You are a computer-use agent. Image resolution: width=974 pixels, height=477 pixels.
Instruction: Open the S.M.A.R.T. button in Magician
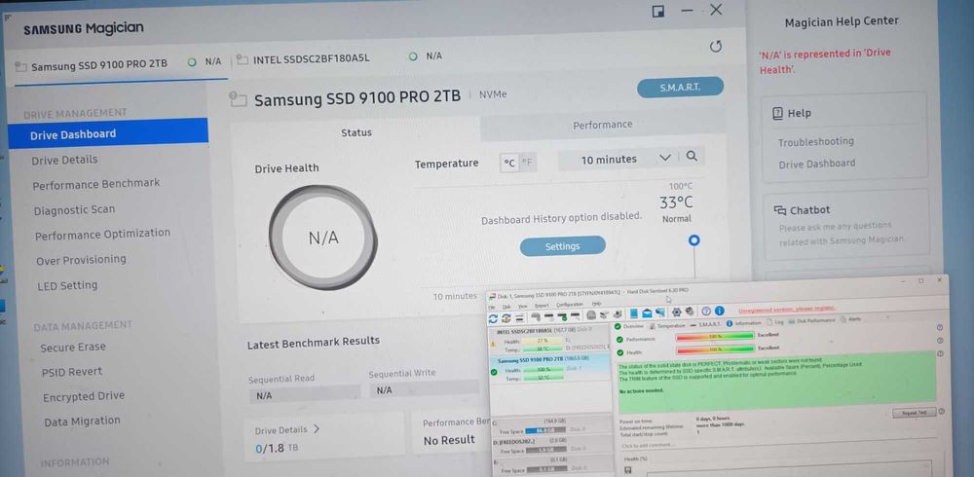tap(680, 88)
